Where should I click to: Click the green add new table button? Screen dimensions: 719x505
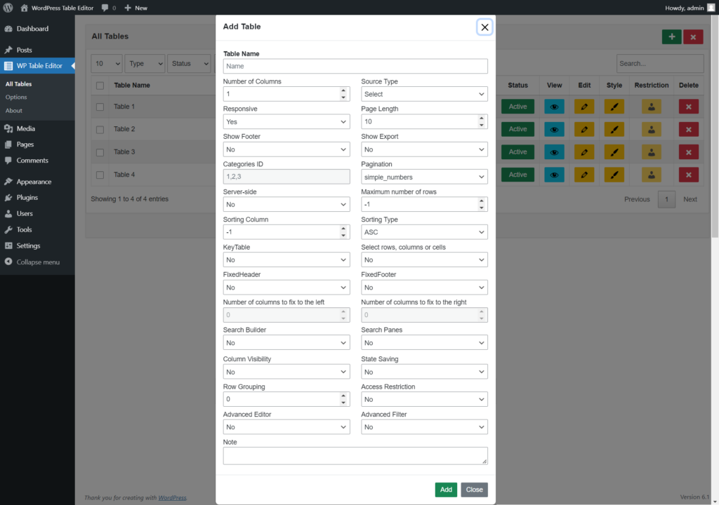pos(671,36)
